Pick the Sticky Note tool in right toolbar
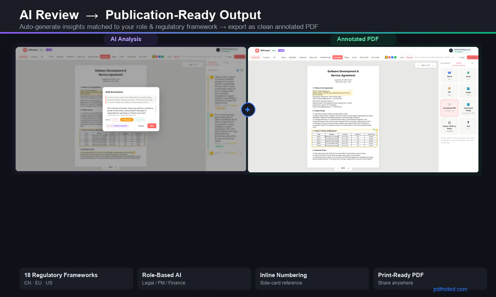 click(x=364, y=57)
